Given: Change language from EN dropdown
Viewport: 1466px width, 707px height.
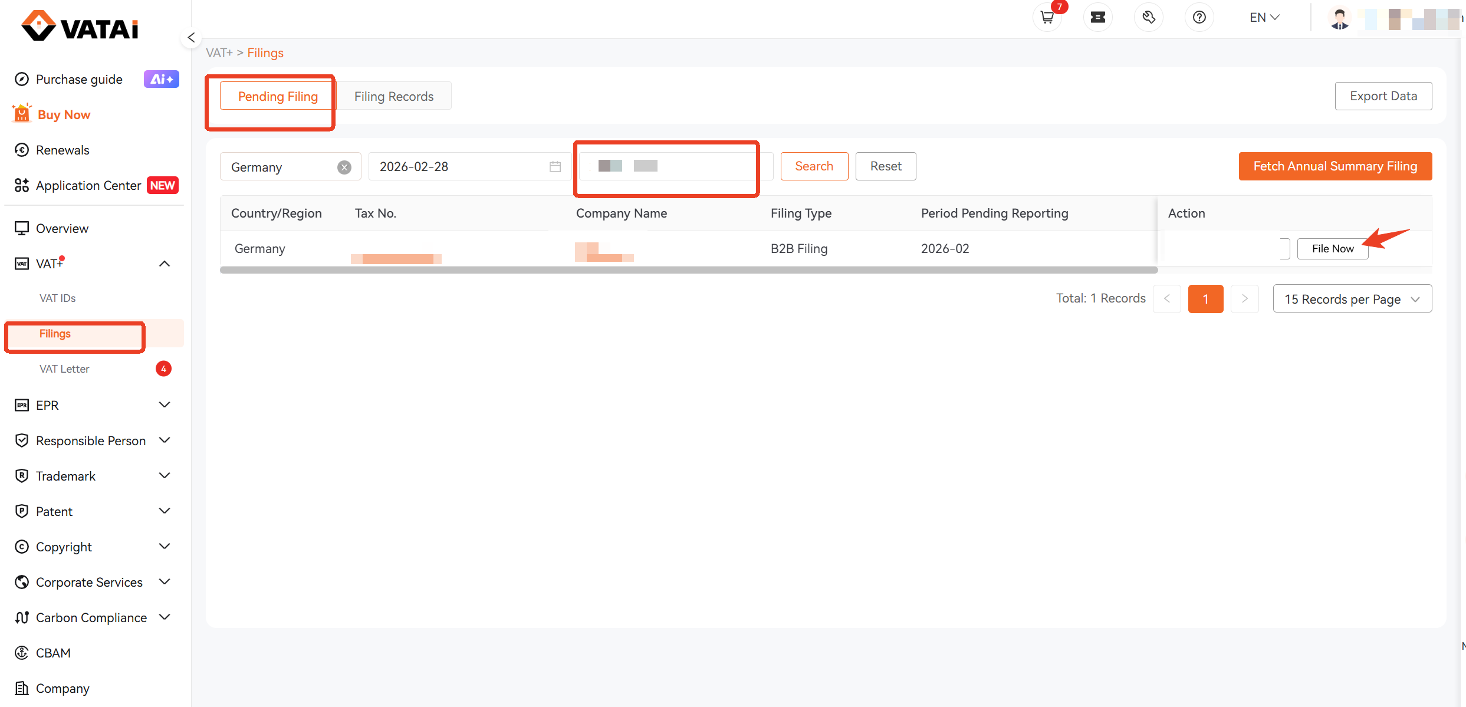Looking at the screenshot, I should click(1264, 18).
